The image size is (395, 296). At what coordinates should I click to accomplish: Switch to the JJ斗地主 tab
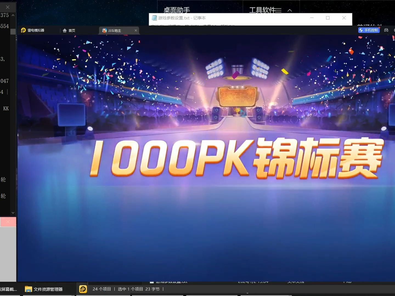click(x=117, y=30)
